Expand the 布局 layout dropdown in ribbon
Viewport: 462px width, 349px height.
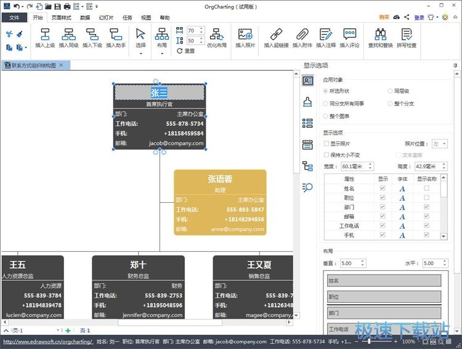161,53
